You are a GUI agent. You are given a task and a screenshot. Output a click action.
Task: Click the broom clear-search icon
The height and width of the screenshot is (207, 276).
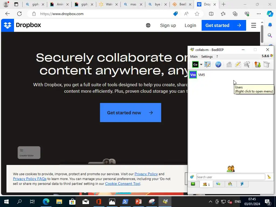pos(269,177)
